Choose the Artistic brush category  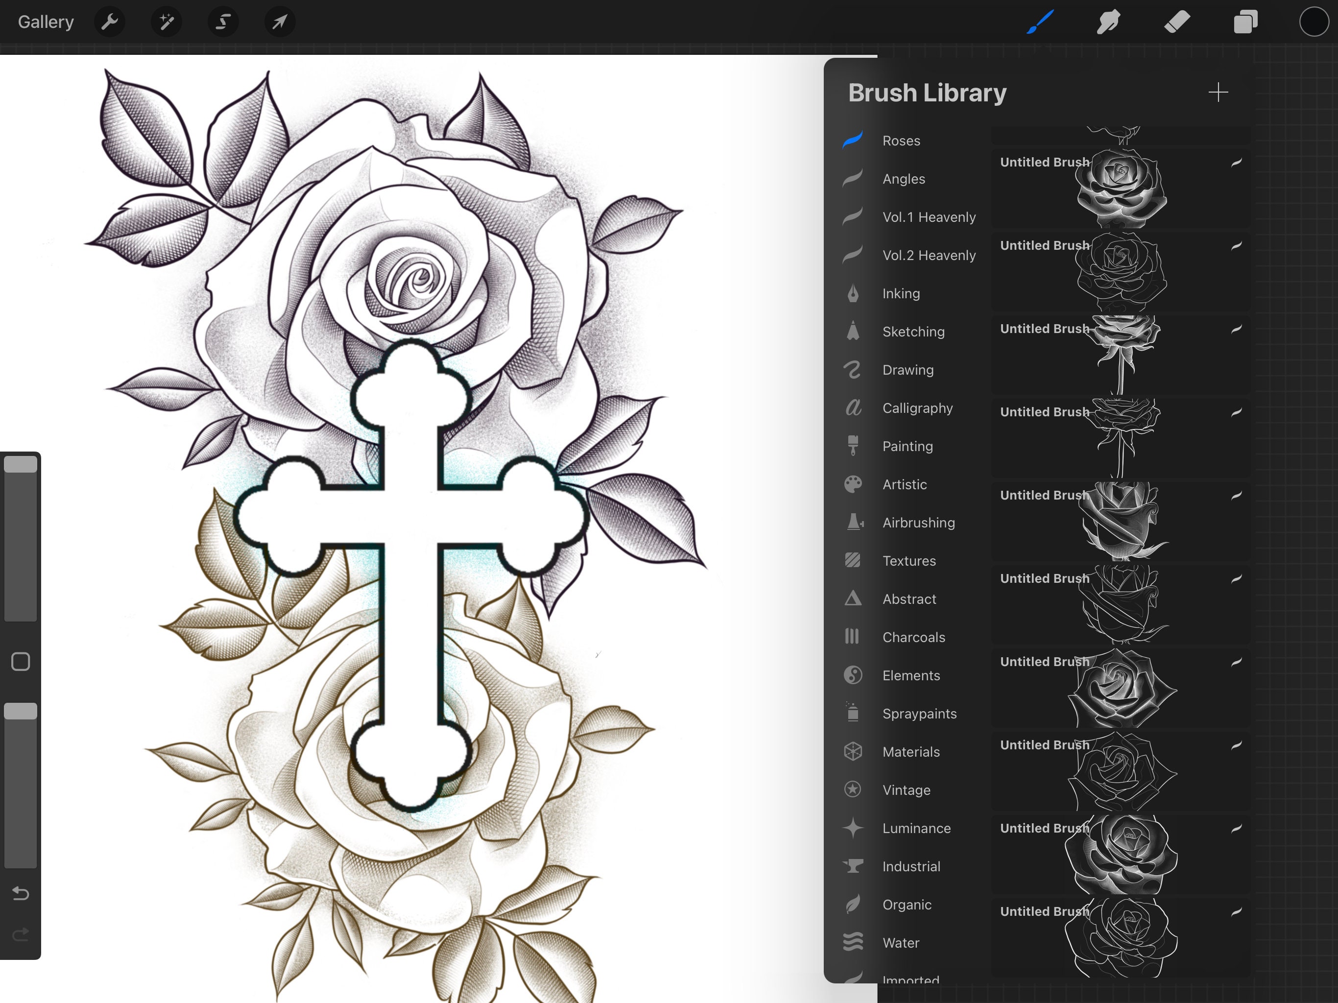click(904, 484)
